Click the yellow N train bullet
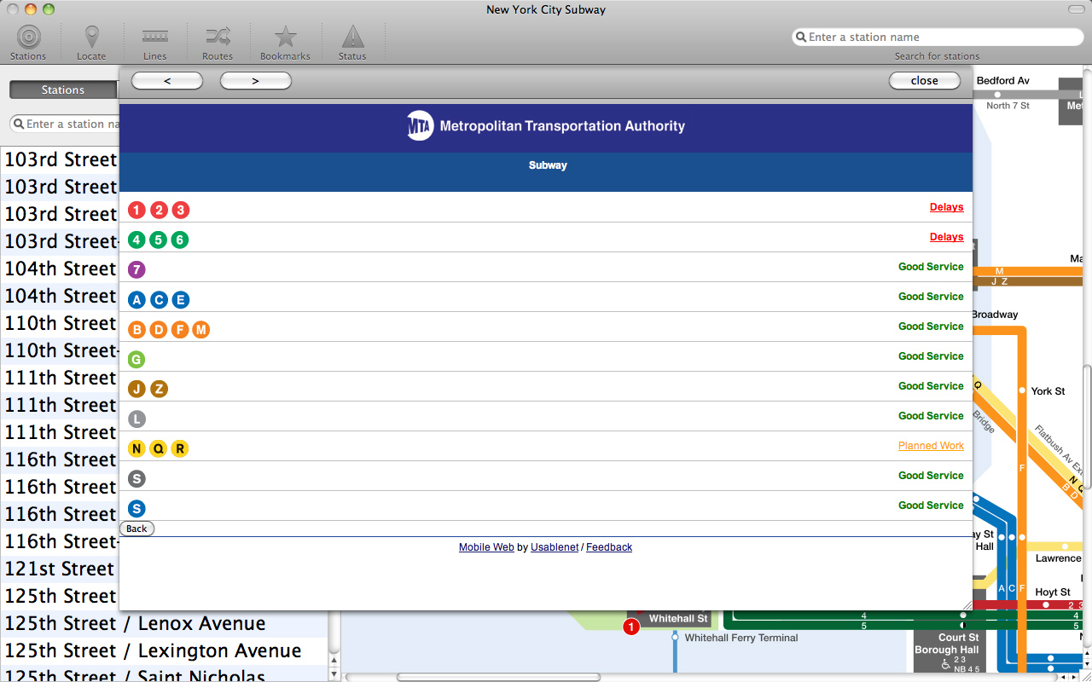The image size is (1092, 682). 137,448
